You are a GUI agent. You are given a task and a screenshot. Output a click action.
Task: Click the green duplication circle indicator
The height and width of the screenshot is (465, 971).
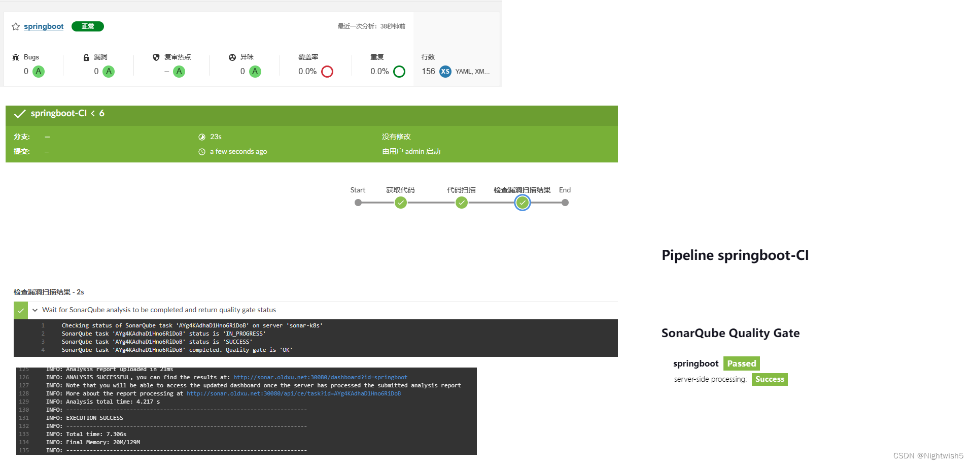pos(399,72)
